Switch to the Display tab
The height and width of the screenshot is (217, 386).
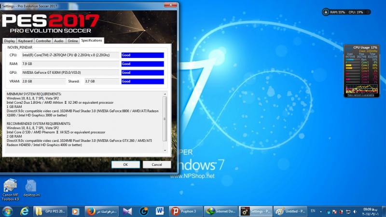[10, 41]
